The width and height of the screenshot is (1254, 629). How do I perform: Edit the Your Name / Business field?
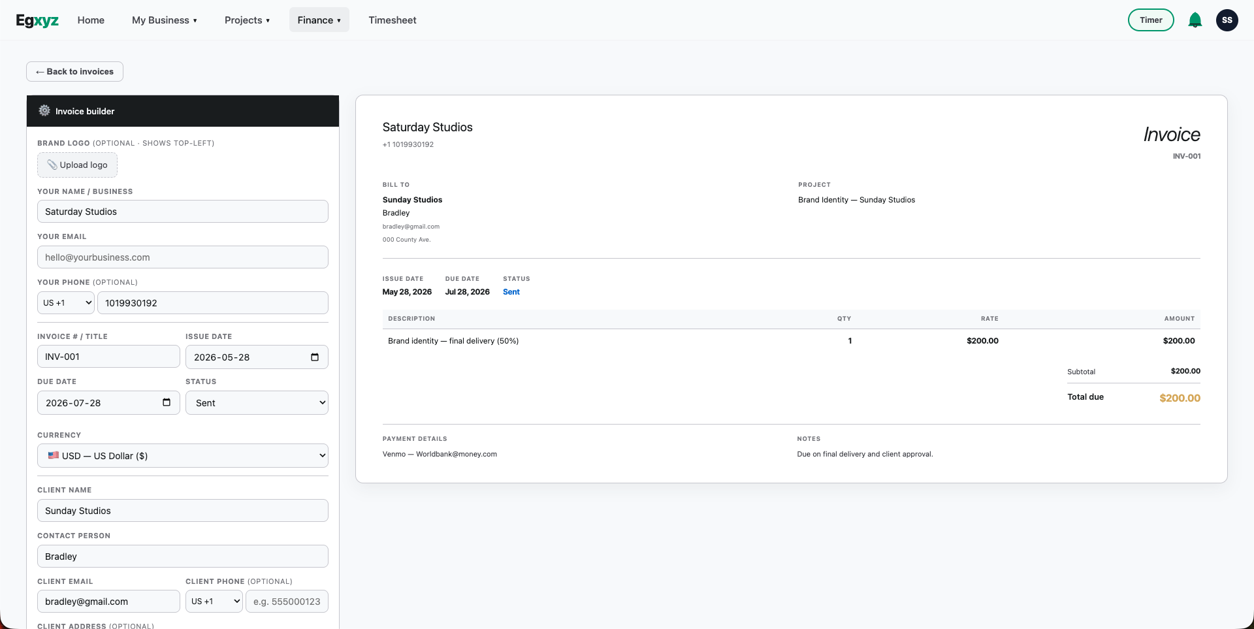[183, 212]
